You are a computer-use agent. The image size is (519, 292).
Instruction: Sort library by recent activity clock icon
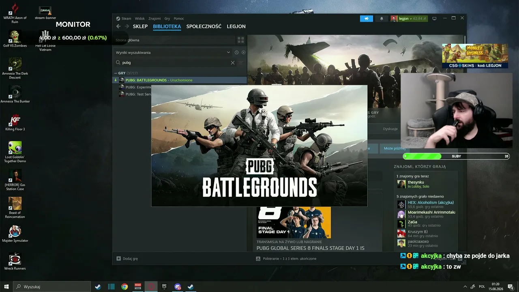click(x=236, y=52)
